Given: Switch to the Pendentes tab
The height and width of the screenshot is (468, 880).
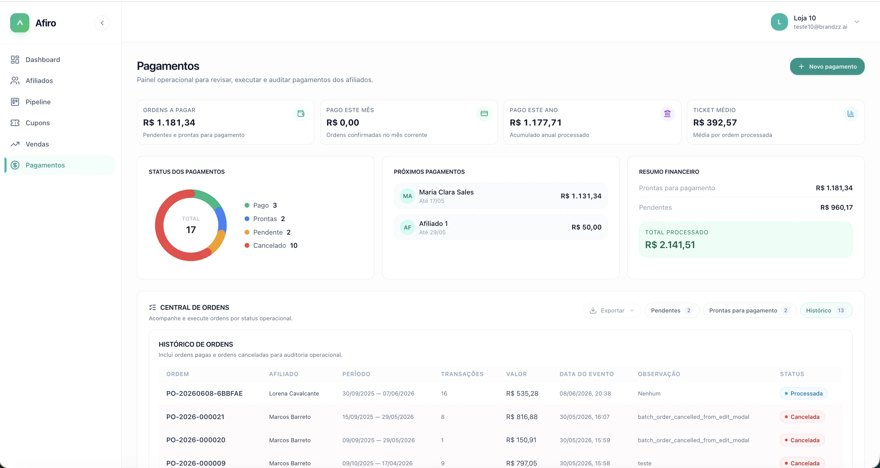Looking at the screenshot, I should point(672,310).
